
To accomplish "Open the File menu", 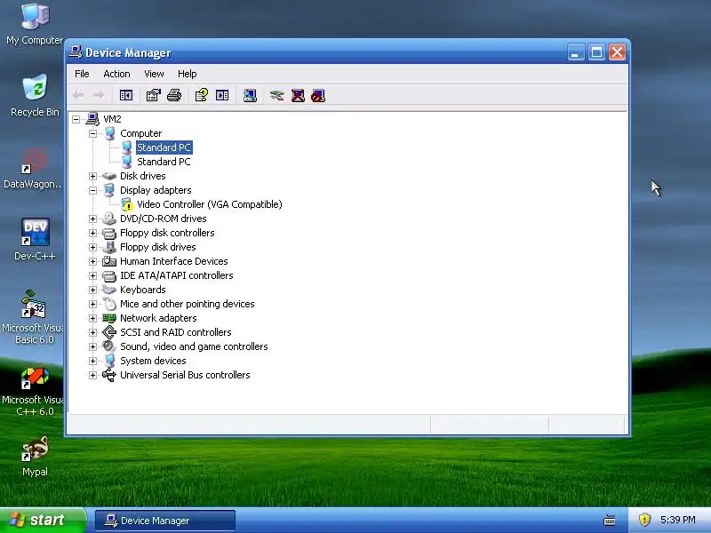I will click(x=82, y=74).
